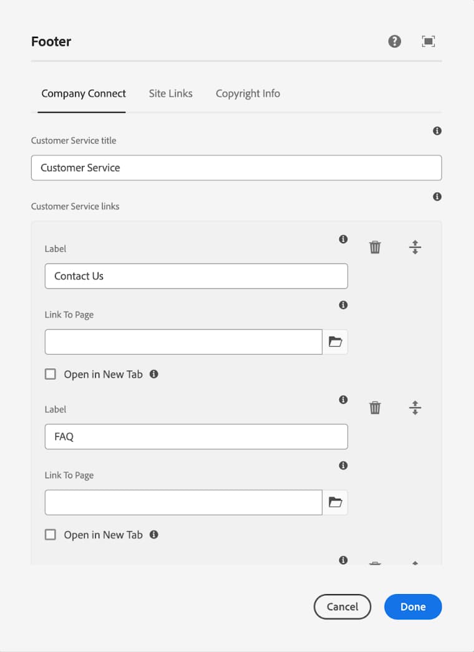Click reorder handle for FAQ item
Image resolution: width=474 pixels, height=652 pixels.
click(415, 408)
